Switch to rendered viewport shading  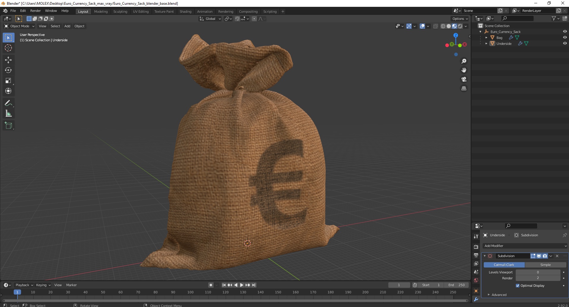point(460,26)
